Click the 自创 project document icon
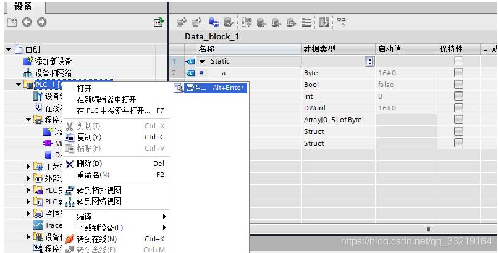The image size is (498, 253). pos(19,49)
